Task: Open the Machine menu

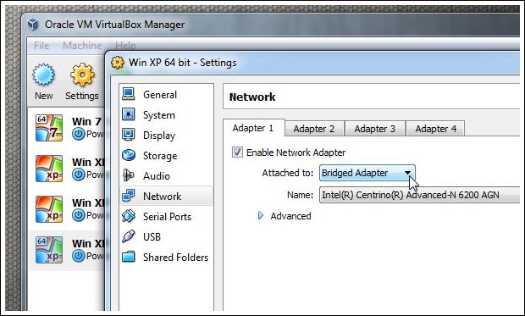Action: [x=82, y=45]
